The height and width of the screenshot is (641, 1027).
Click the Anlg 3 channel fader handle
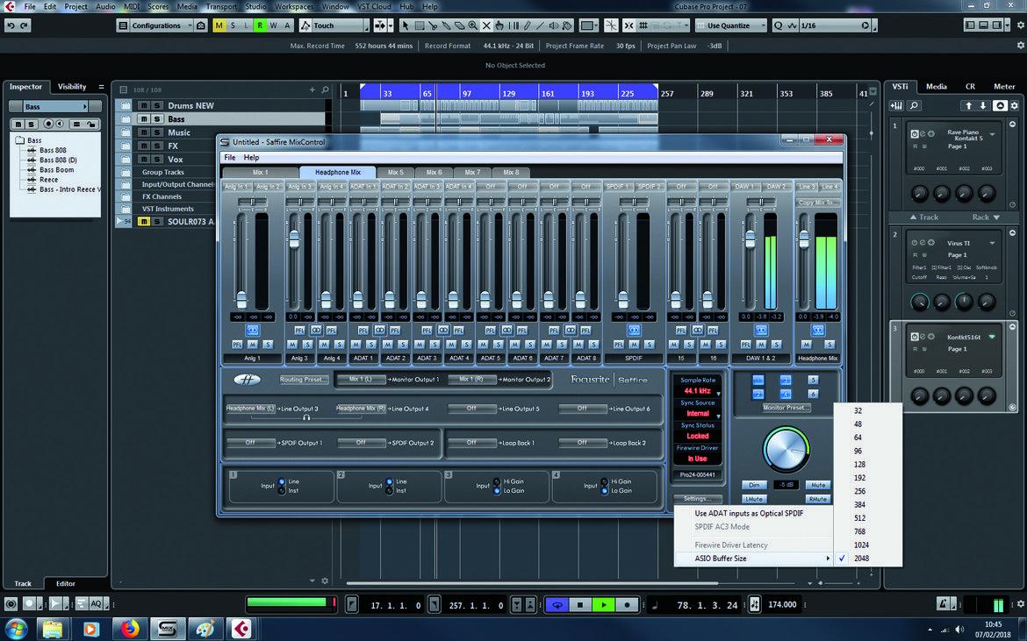pyautogui.click(x=294, y=239)
